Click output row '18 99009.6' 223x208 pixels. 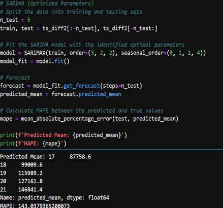(21, 165)
